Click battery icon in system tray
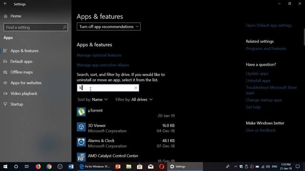This screenshot has width=305, height=171. [257, 167]
